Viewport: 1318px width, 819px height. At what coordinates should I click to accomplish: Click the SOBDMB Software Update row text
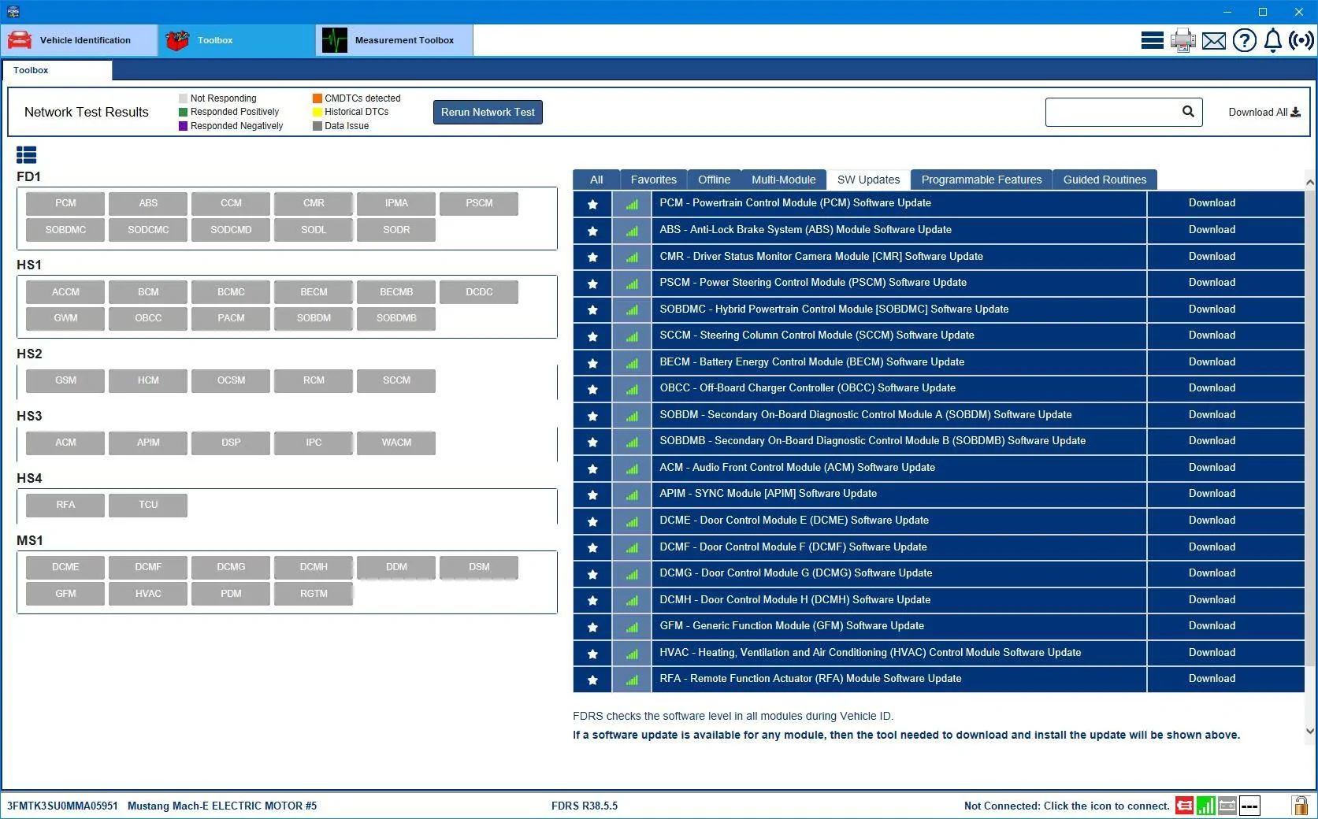tap(872, 441)
